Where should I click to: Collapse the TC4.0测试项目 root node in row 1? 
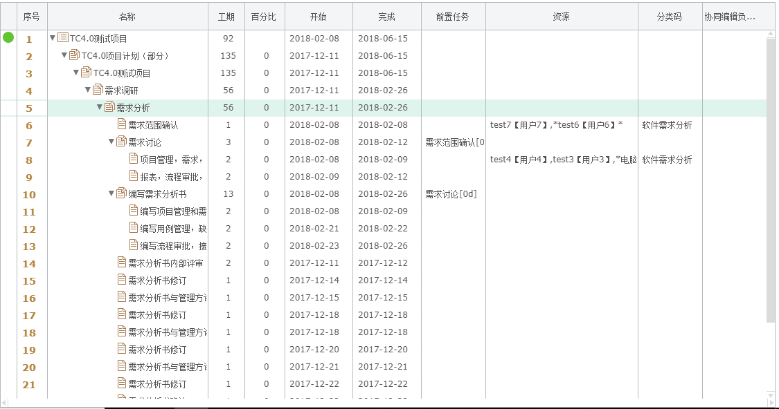(53, 39)
